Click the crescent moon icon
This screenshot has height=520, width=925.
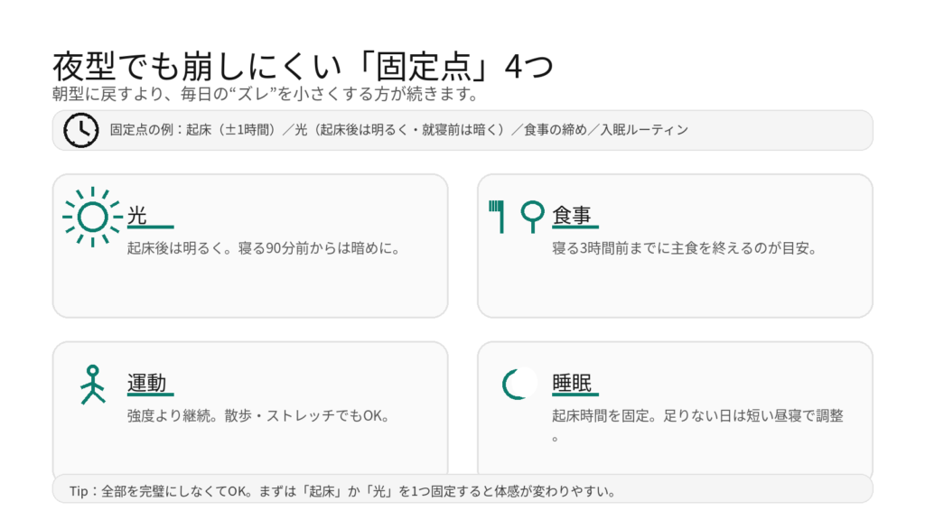point(517,384)
